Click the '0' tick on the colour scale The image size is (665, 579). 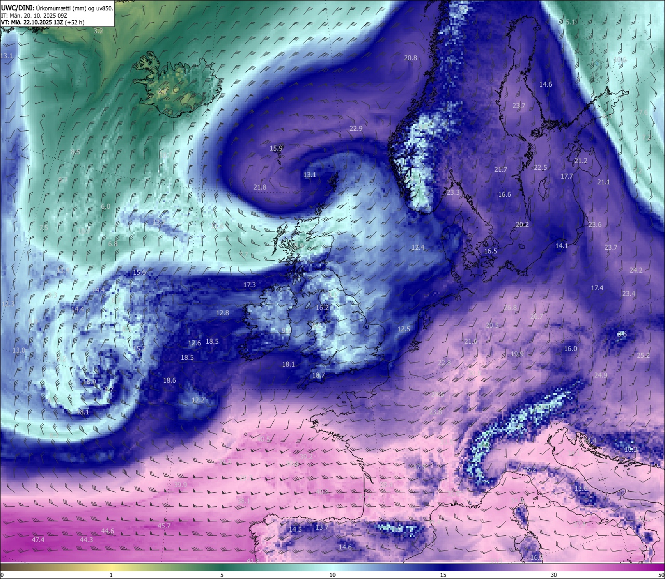tap(2, 575)
